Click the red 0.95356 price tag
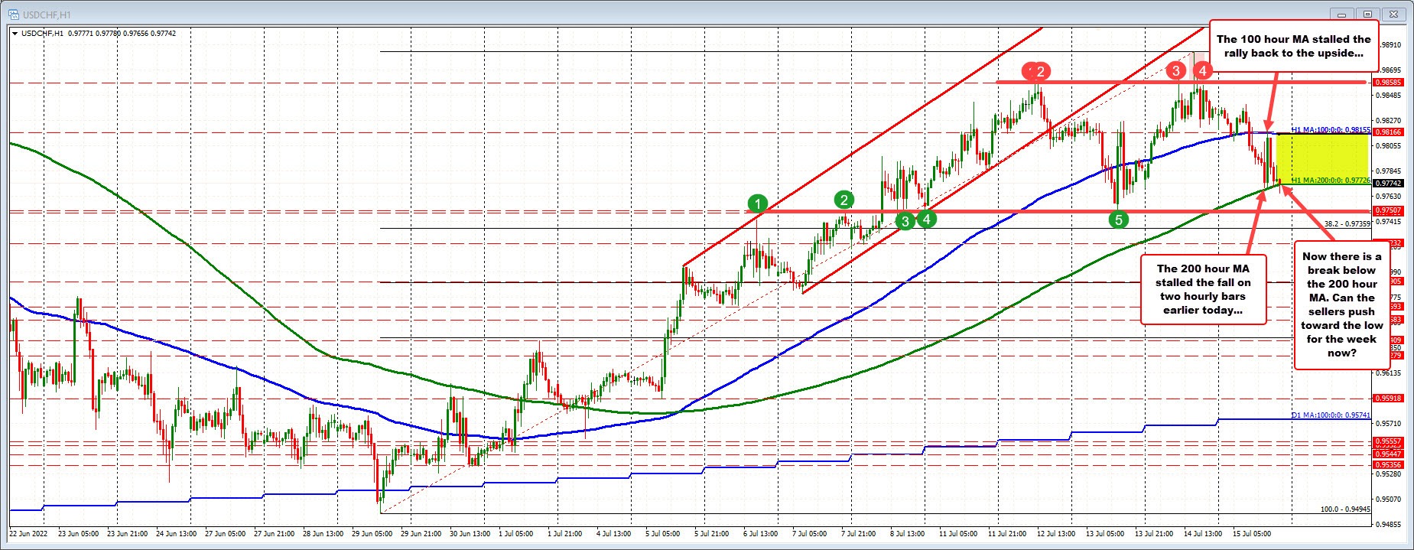The height and width of the screenshot is (550, 1414). point(1388,464)
